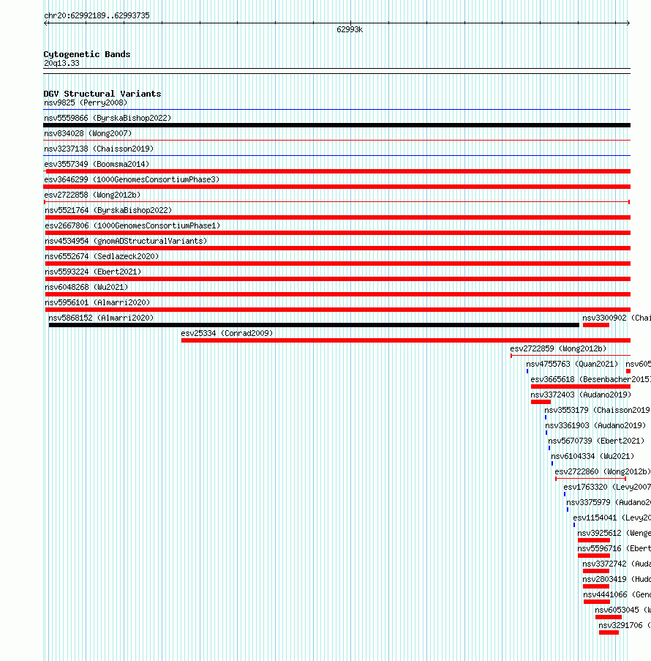Image resolution: width=651 pixels, height=661 pixels.
Task: Select the blue nsv4755763 marker
Action: (527, 371)
